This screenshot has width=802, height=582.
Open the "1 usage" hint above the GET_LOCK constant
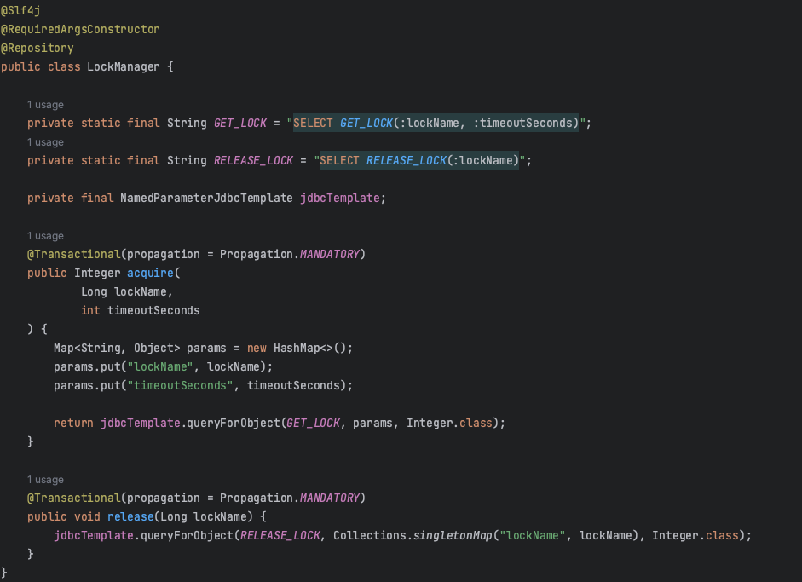click(45, 104)
